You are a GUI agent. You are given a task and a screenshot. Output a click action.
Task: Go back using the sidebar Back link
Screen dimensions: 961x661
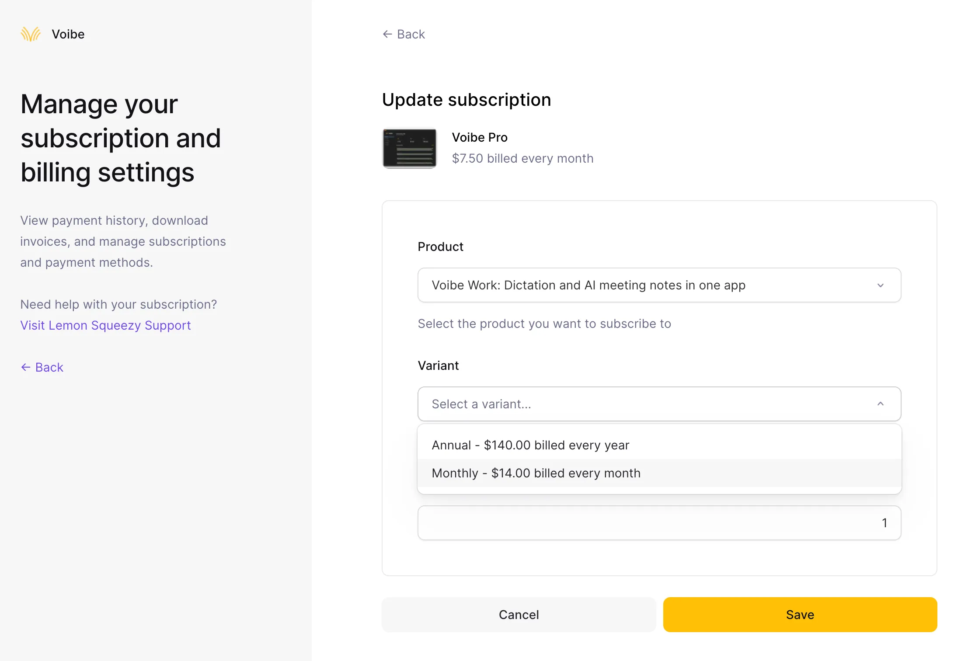click(42, 367)
